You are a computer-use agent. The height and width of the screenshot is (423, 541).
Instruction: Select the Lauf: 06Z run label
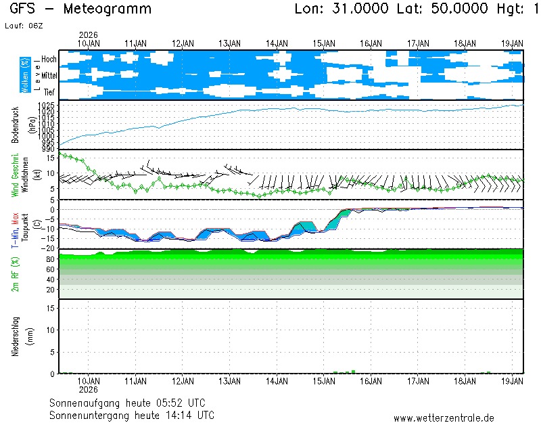(24, 25)
